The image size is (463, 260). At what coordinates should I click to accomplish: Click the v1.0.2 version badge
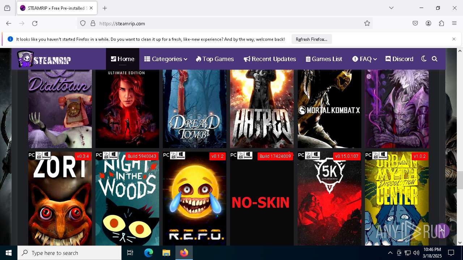420,156
